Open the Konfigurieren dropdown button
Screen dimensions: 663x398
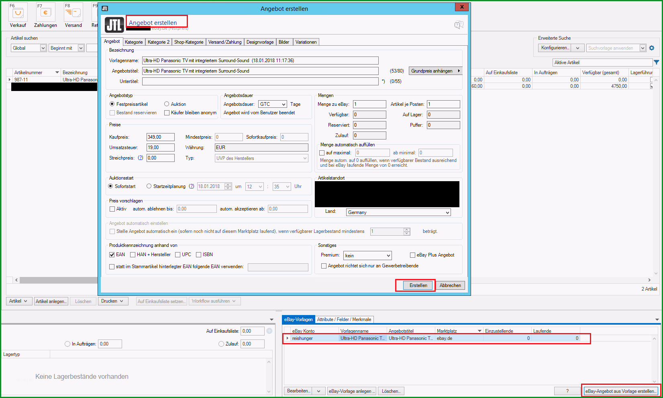[x=561, y=48]
